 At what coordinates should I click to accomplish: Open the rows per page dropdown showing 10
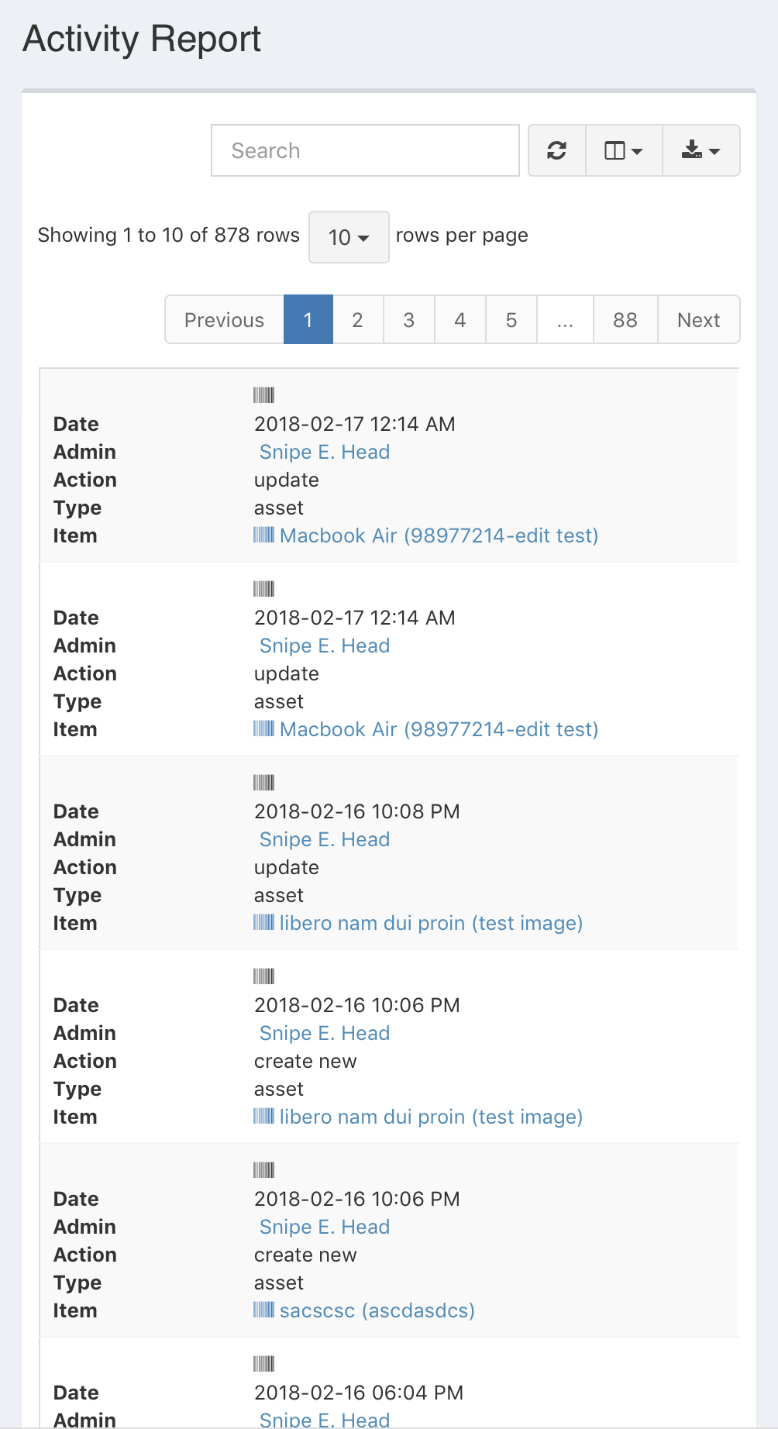[348, 237]
